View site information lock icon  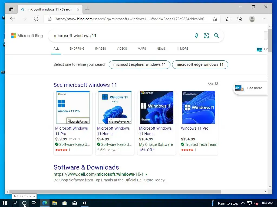coord(50,19)
